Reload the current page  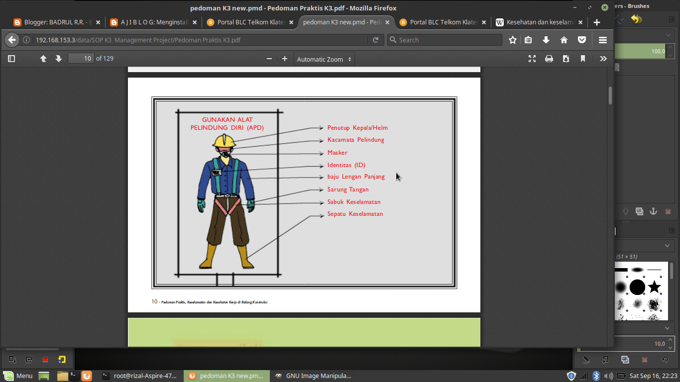[x=376, y=40]
